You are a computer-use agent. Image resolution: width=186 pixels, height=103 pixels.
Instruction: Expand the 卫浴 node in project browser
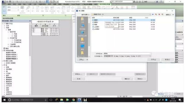click(5, 25)
